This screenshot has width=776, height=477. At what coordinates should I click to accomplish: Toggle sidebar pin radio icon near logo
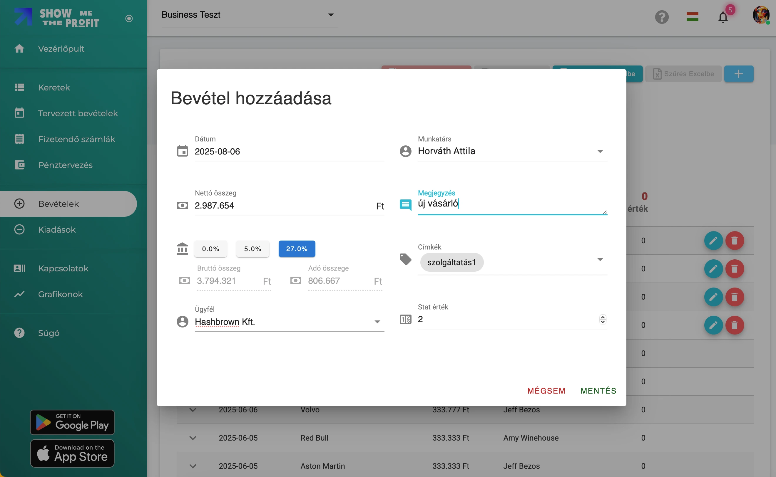(129, 19)
